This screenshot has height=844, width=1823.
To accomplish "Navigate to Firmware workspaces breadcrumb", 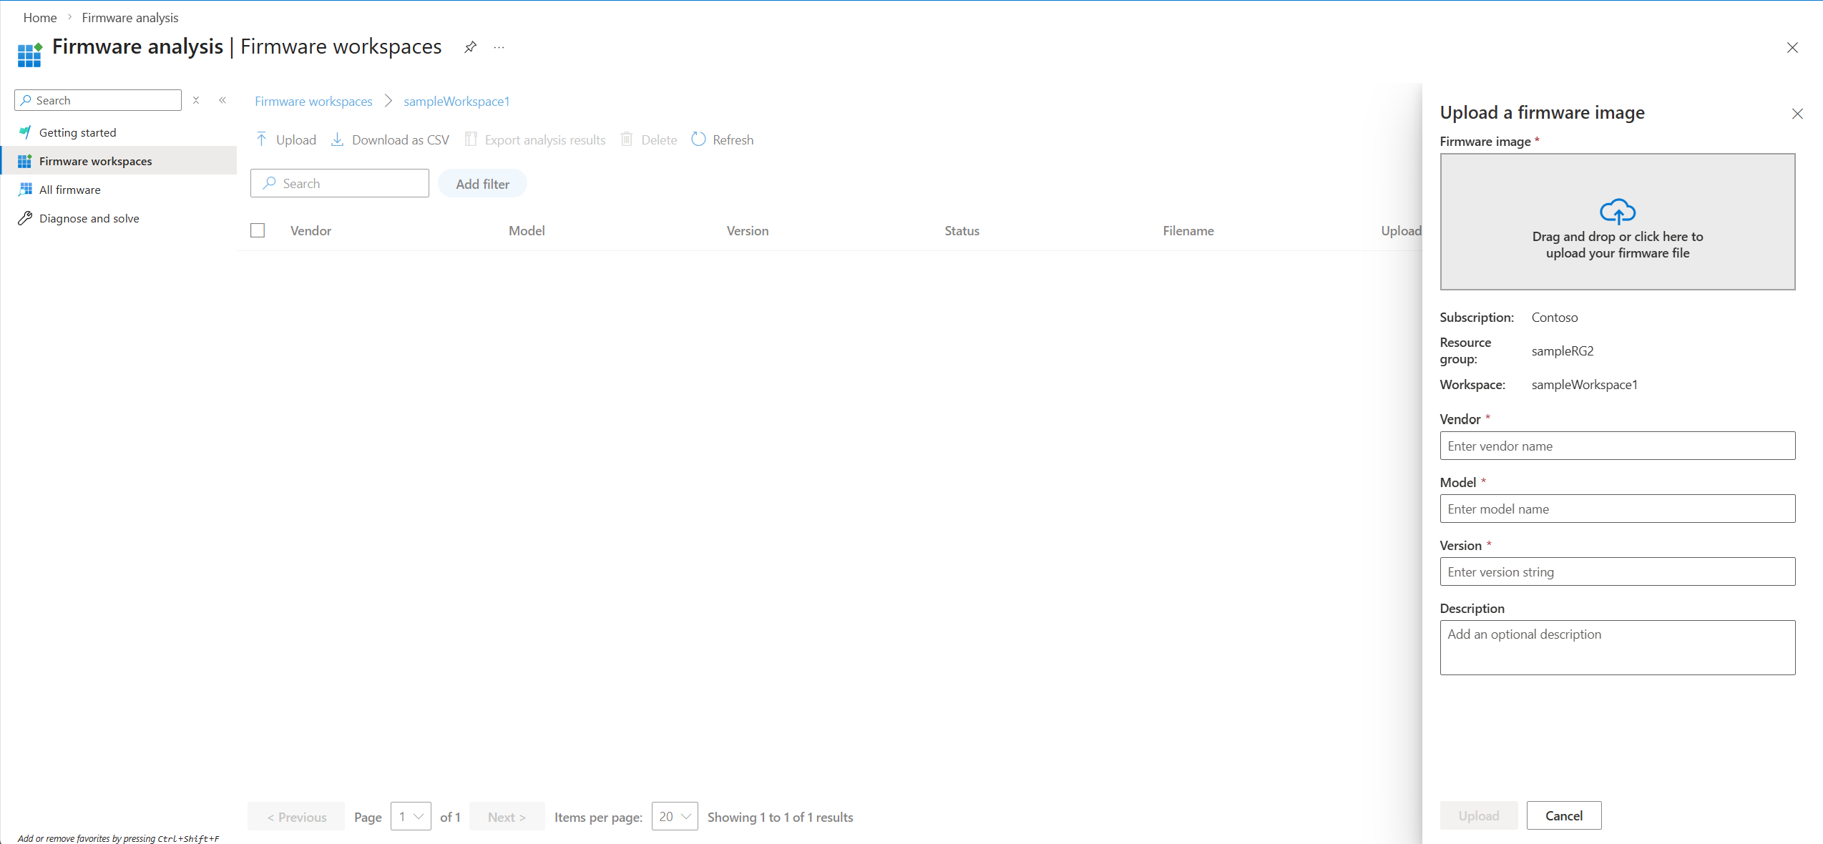I will pos(313,101).
